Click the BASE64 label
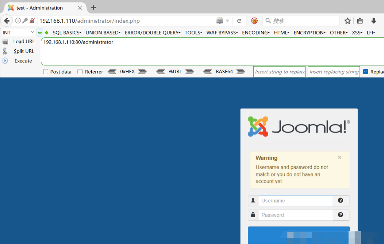 click(224, 71)
